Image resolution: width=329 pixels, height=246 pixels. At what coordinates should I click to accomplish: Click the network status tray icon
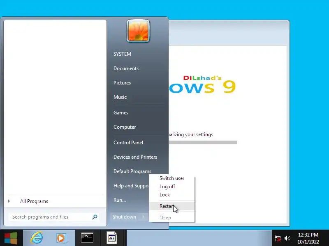click(278, 238)
